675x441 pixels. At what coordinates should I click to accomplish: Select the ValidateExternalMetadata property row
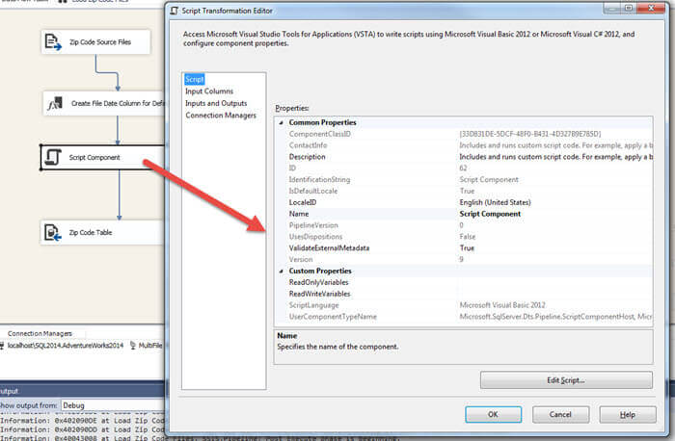coord(464,248)
